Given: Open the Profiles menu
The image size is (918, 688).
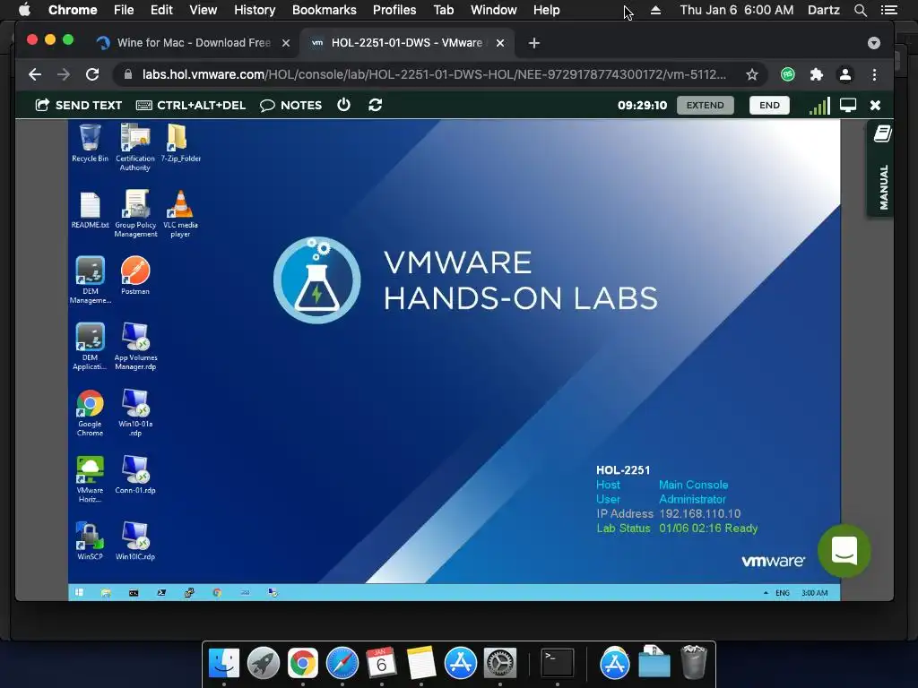Looking at the screenshot, I should [x=394, y=10].
